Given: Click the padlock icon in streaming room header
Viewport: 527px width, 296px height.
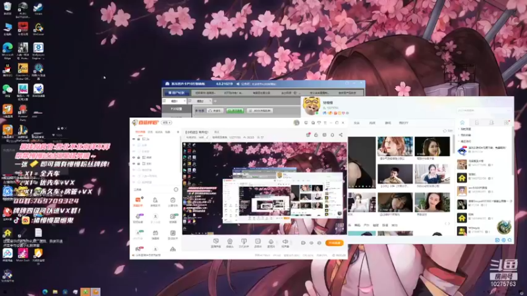Looking at the screenshot, I should tap(316, 135).
